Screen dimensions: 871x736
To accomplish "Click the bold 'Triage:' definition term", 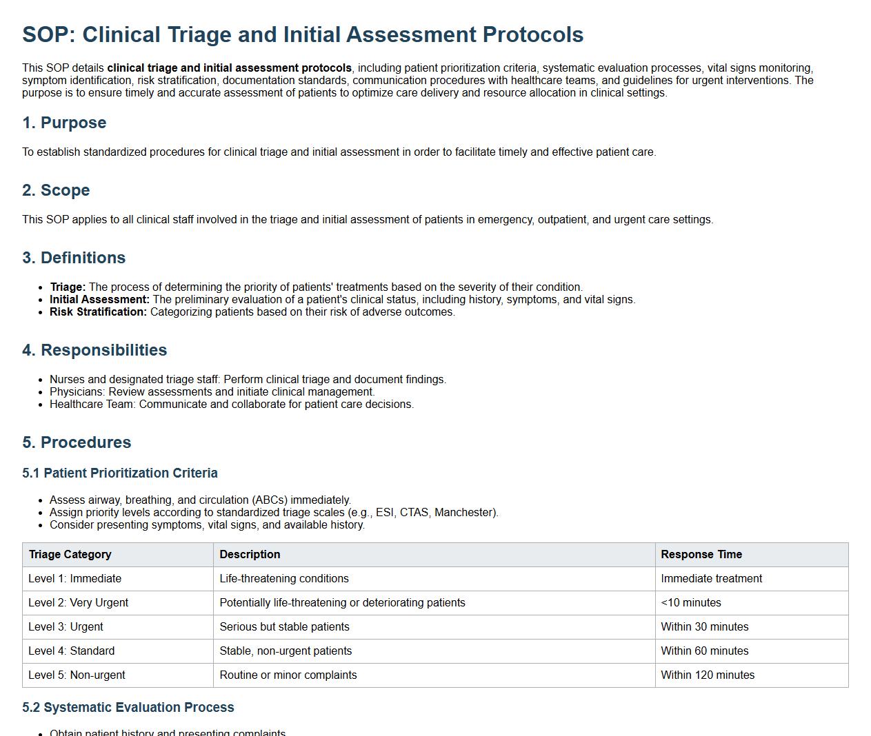I will (x=68, y=287).
